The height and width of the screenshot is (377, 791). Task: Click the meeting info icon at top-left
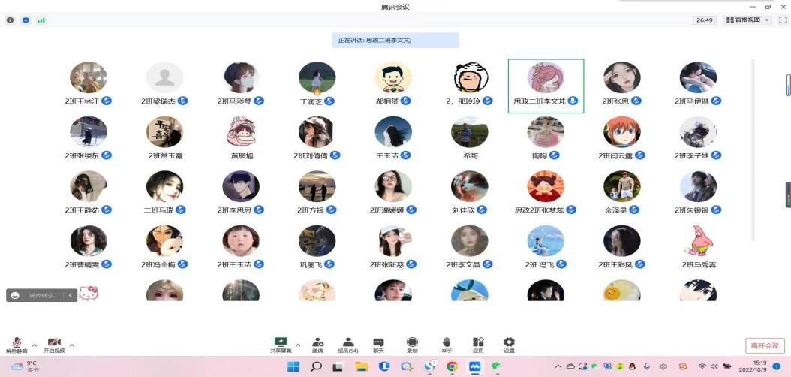pos(11,20)
